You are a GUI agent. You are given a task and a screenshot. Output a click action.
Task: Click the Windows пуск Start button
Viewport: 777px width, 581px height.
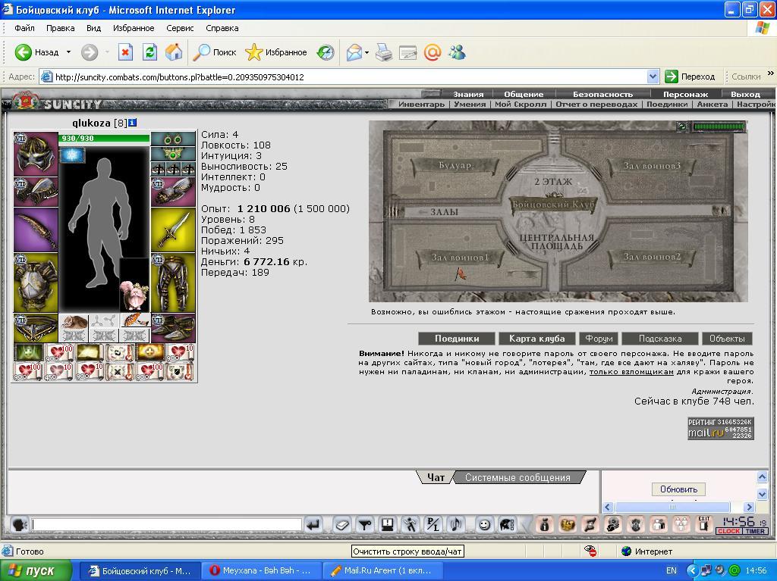[36, 570]
